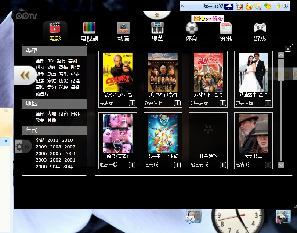297x233 pixels.
Task: Filter type by 动画
Action: (x=52, y=74)
